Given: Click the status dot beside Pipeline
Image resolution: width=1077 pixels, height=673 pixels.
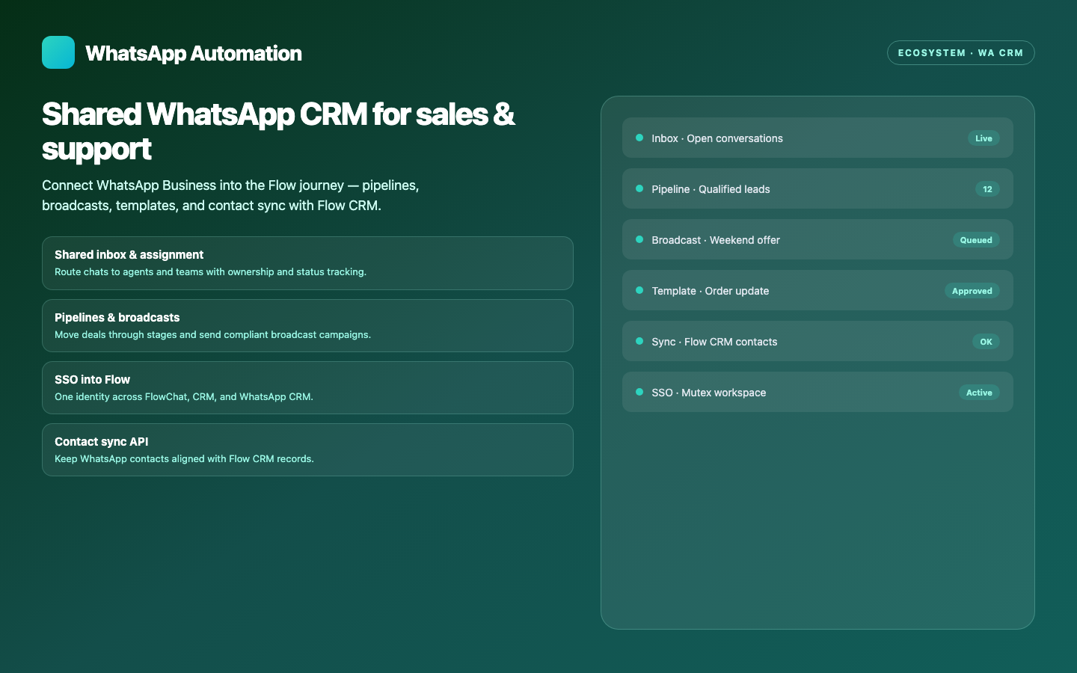Looking at the screenshot, I should [x=639, y=188].
